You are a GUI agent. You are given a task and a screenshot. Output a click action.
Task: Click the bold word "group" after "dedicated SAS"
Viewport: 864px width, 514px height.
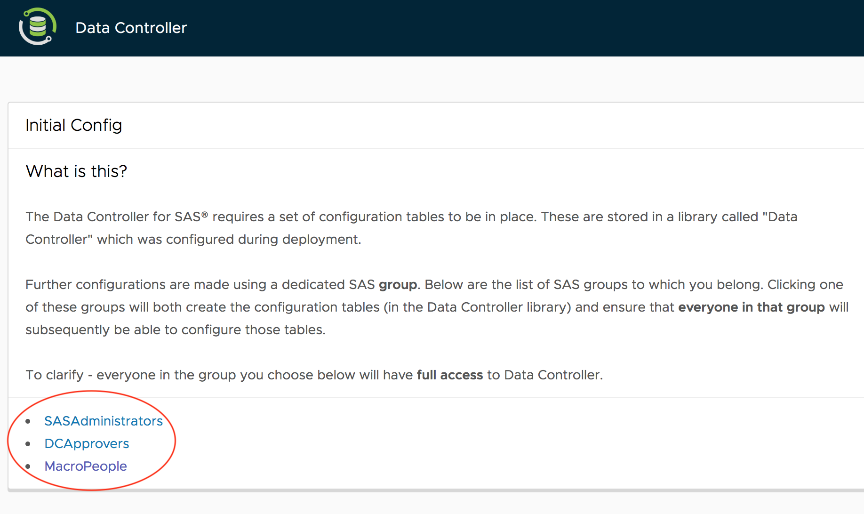(x=398, y=285)
